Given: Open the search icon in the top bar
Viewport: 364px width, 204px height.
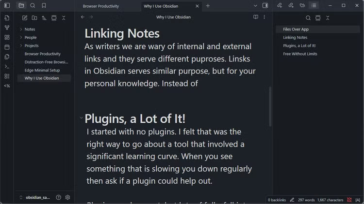Looking at the screenshot, I should (33, 5).
